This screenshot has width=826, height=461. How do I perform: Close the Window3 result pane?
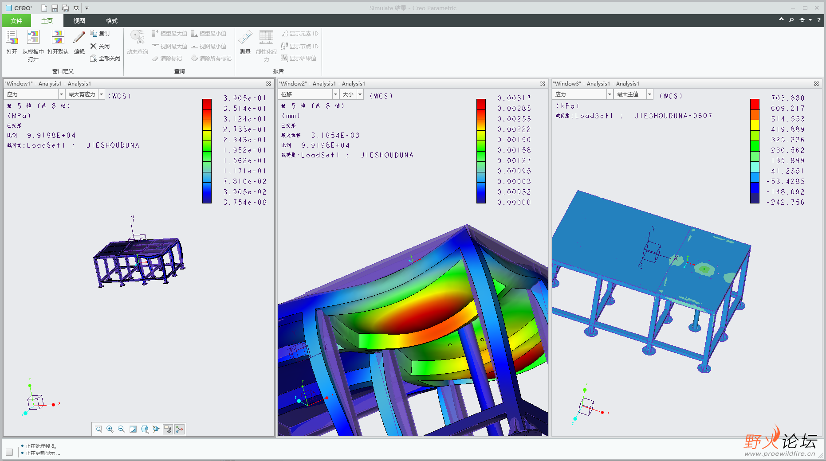816,83
